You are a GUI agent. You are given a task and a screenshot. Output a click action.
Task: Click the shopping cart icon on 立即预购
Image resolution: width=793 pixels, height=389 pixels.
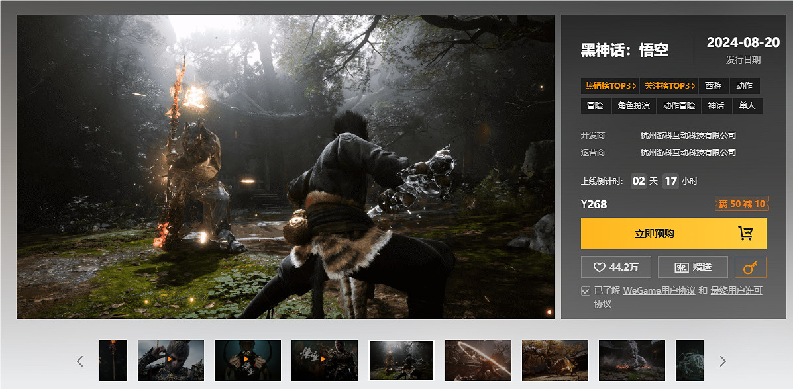tap(745, 234)
